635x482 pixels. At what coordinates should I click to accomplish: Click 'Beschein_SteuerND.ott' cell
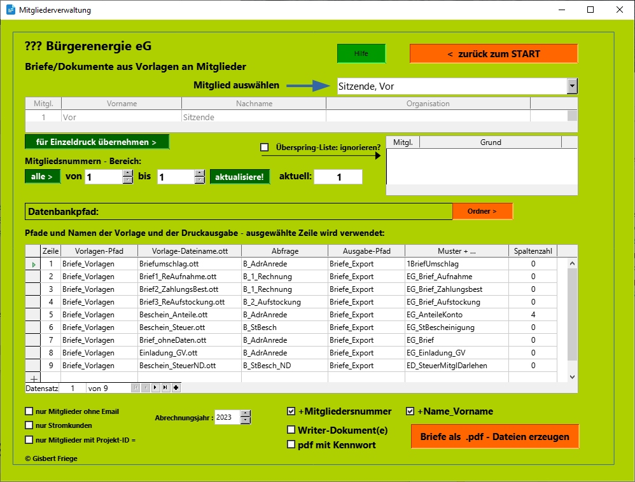click(190, 366)
